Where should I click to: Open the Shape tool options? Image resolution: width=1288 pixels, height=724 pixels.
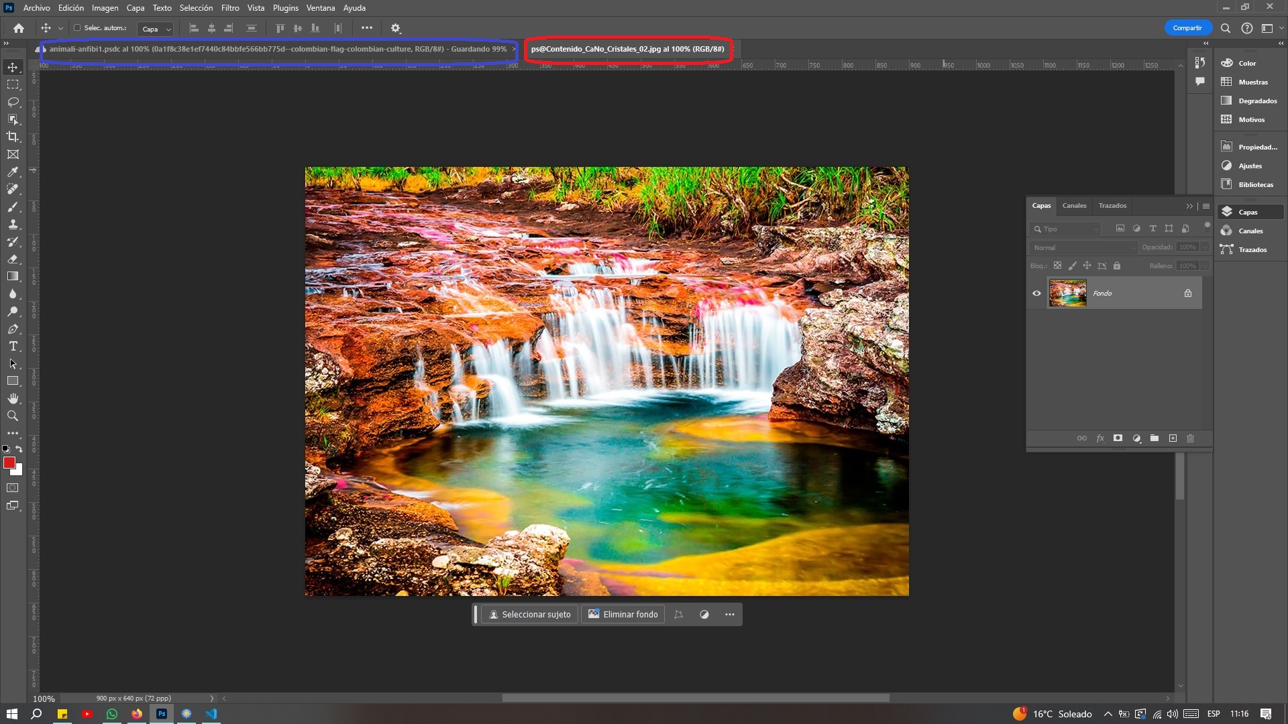pos(12,381)
